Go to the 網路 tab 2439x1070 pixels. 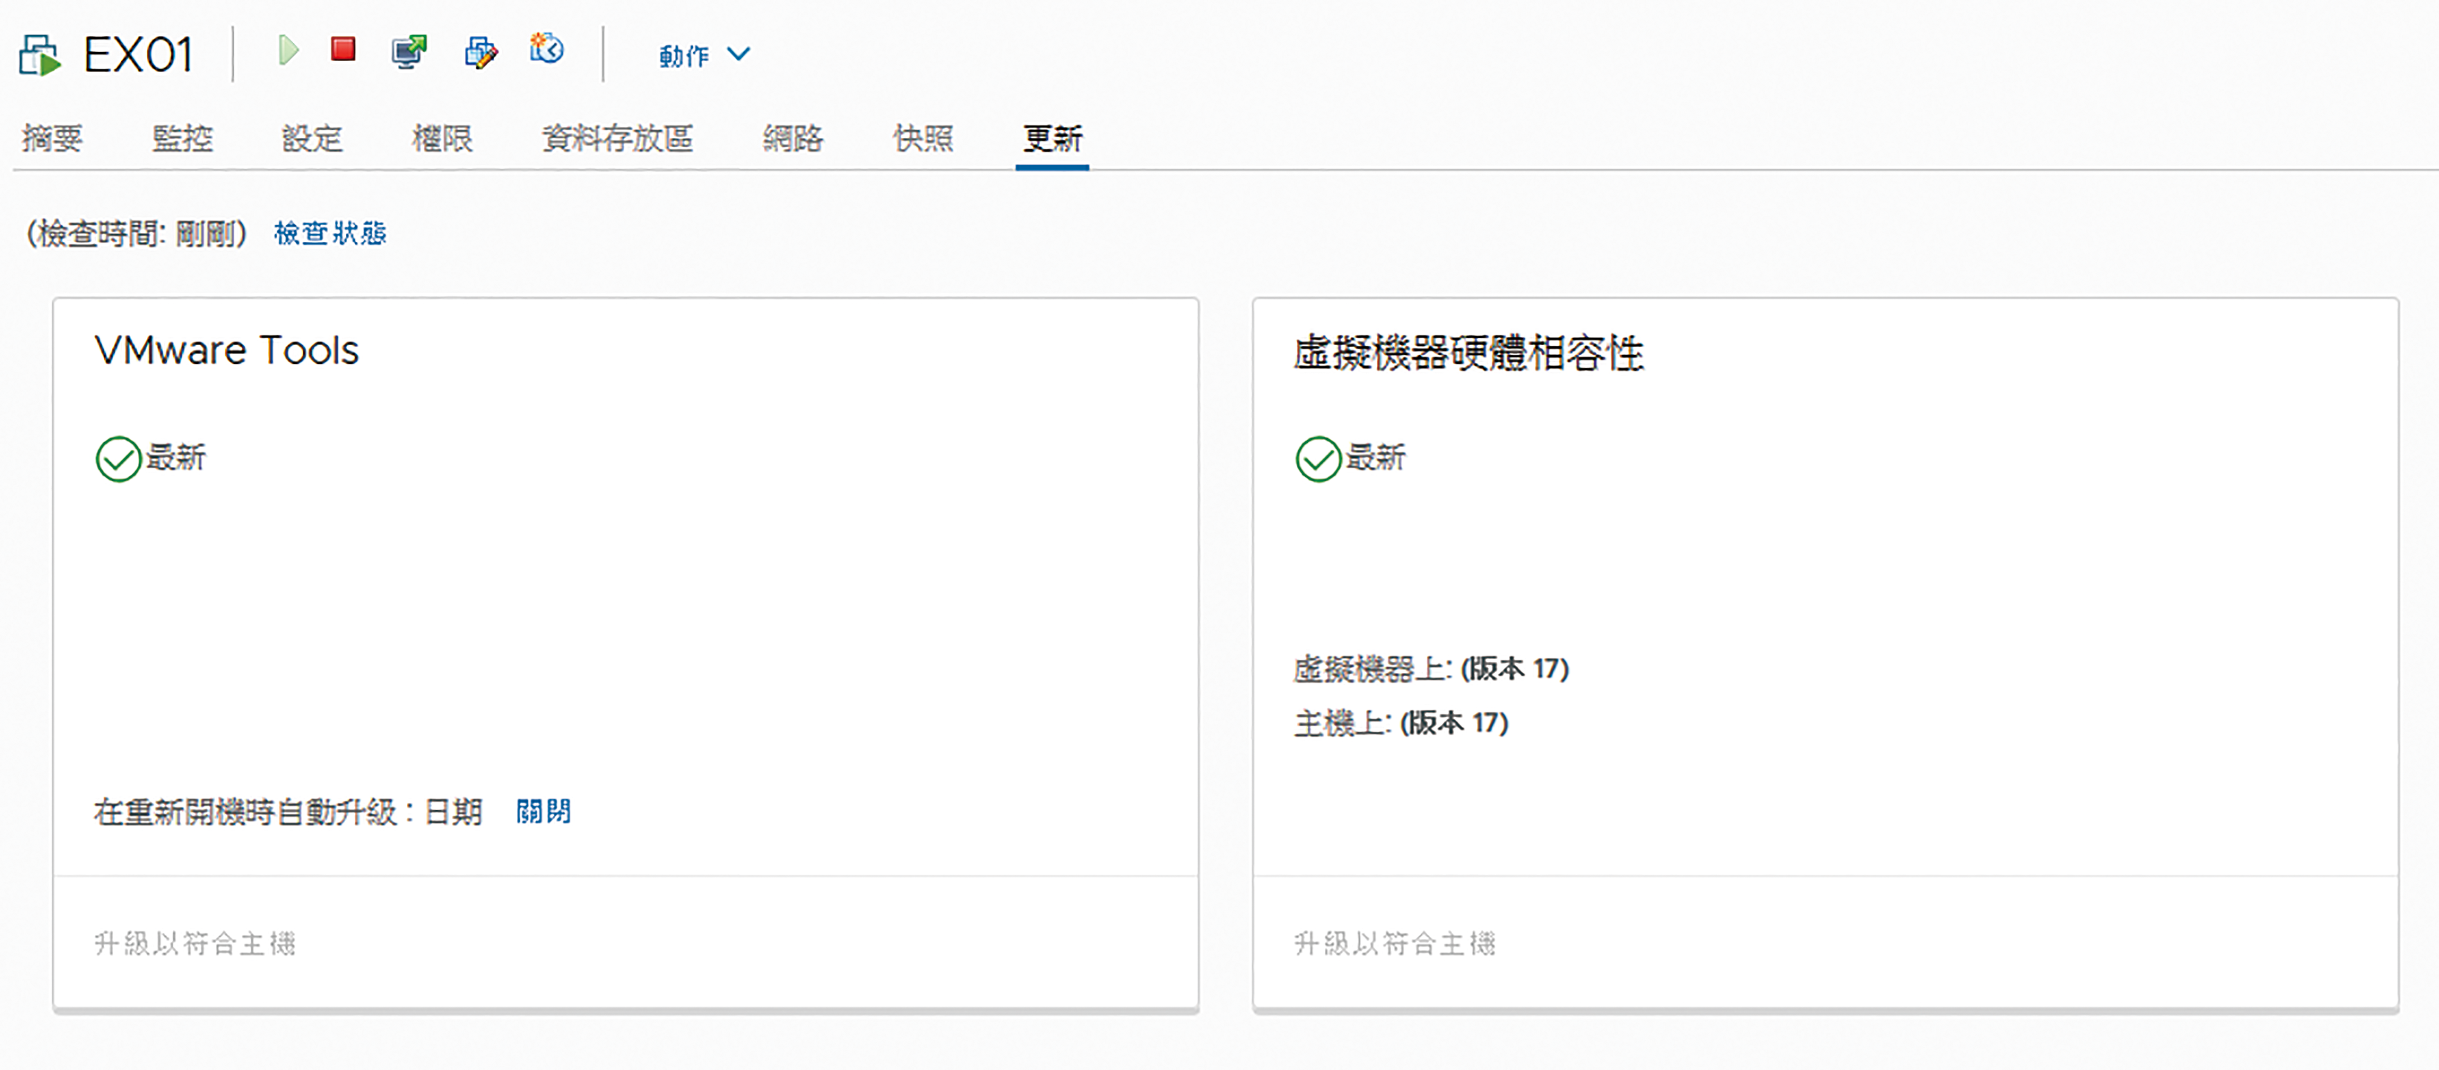point(792,138)
